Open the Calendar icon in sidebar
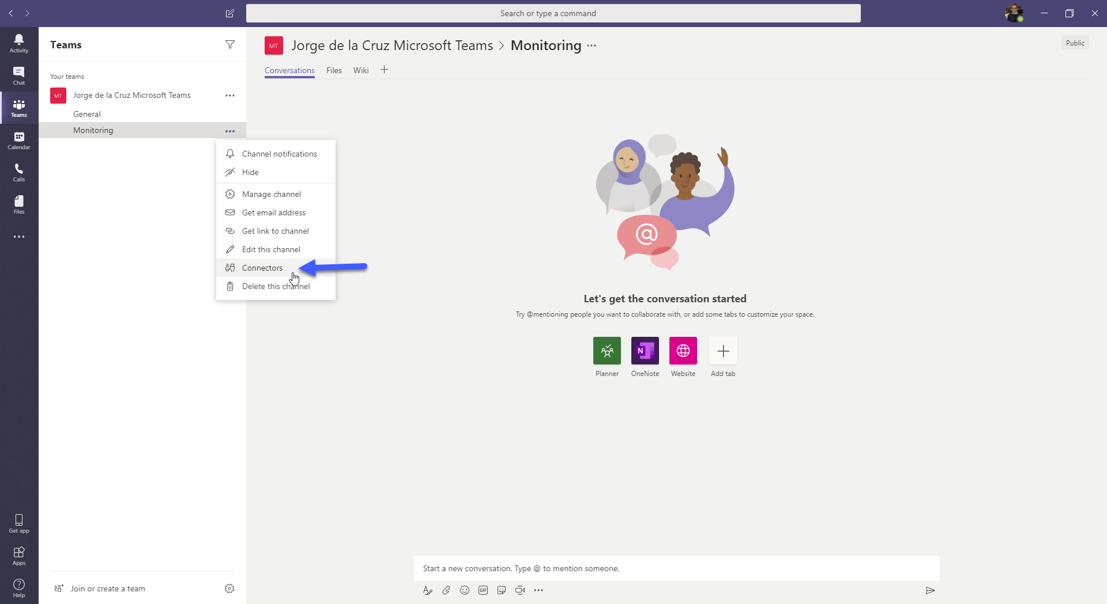1107x604 pixels. (19, 140)
